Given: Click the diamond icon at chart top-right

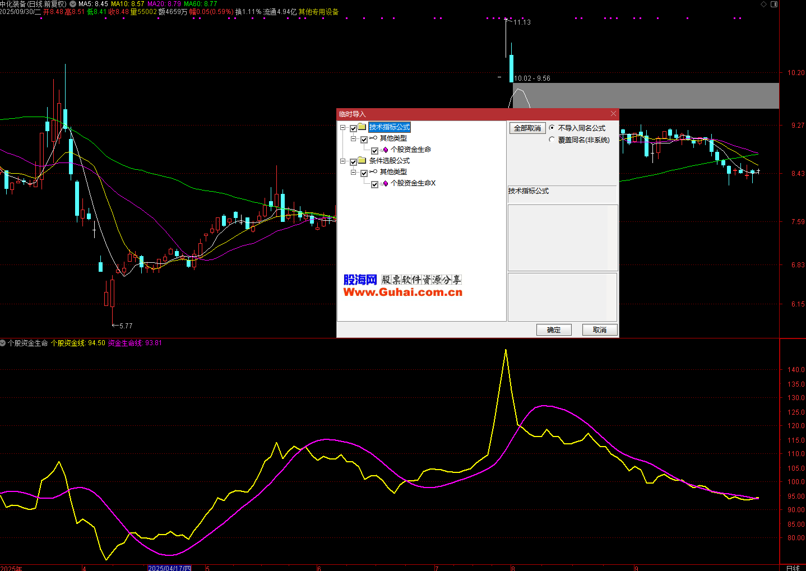Looking at the screenshot, I should (763, 4).
